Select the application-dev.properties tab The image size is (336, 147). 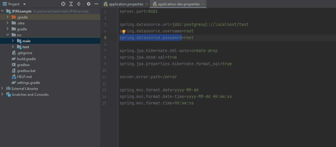pos(178,4)
